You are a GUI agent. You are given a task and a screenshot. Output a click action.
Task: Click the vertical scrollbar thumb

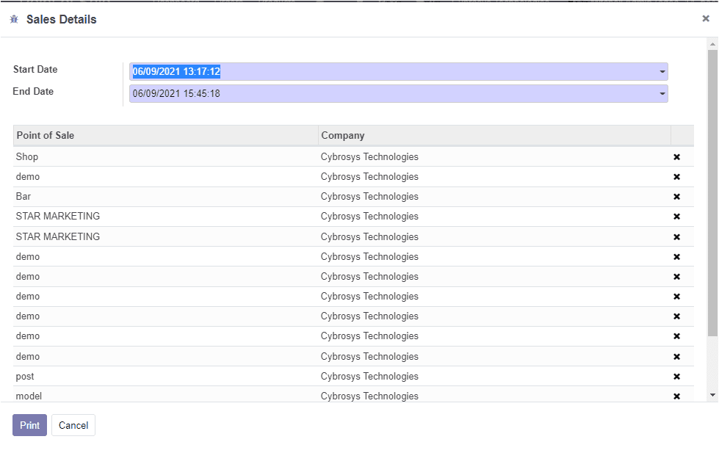click(x=712, y=192)
